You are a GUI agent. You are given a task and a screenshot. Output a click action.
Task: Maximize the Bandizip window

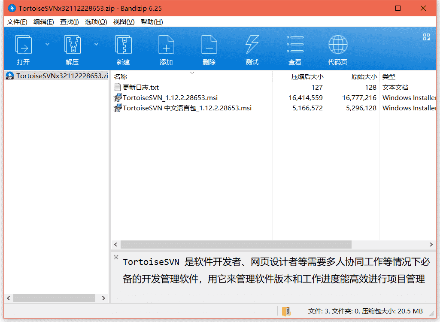point(398,8)
